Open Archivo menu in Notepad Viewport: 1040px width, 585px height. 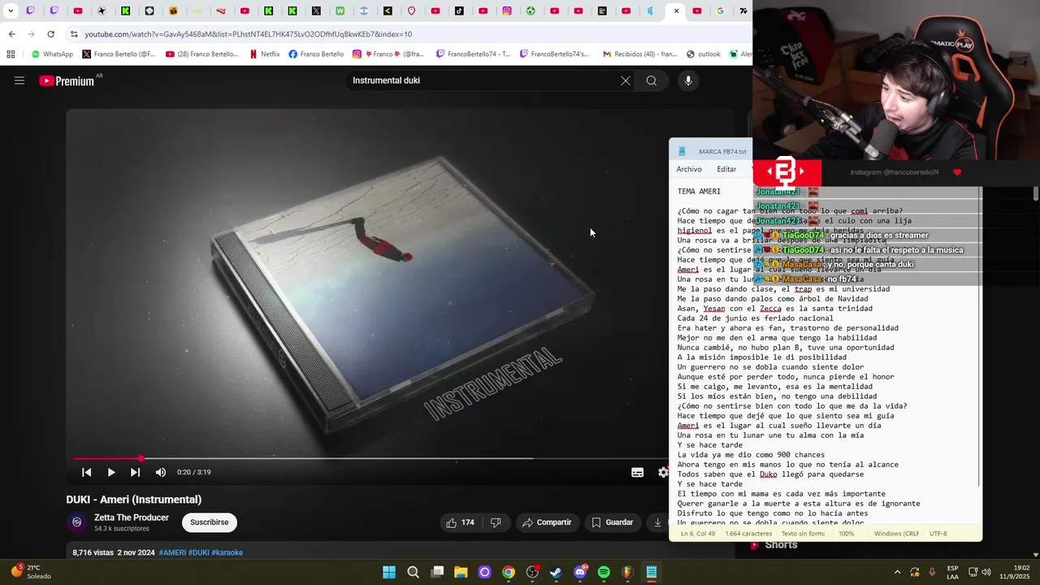pyautogui.click(x=689, y=169)
